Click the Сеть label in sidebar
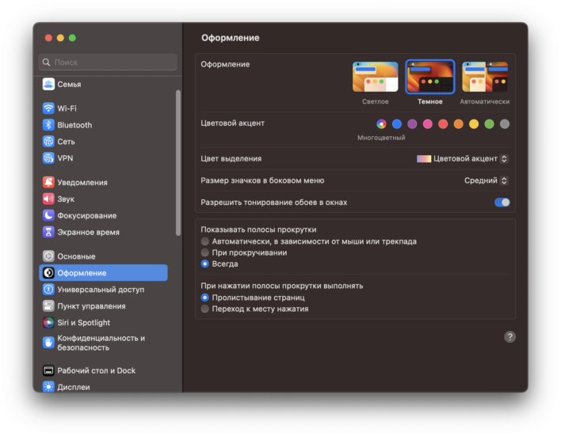Image resolution: width=561 pixels, height=436 pixels. point(67,142)
